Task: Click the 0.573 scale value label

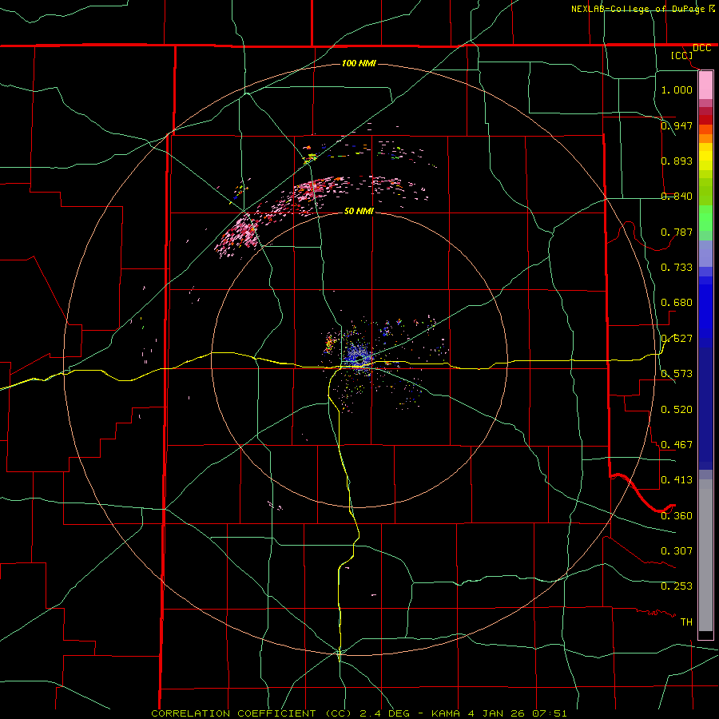Action: [x=677, y=373]
